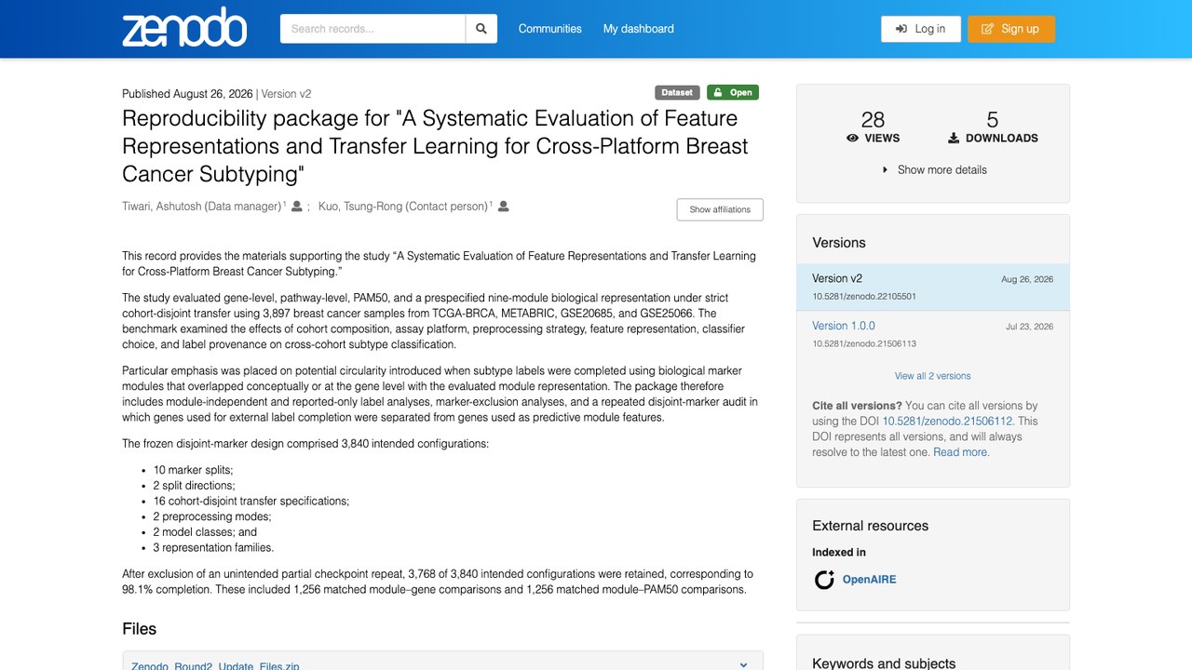
Task: Click the 28 views count
Action: coord(873,120)
